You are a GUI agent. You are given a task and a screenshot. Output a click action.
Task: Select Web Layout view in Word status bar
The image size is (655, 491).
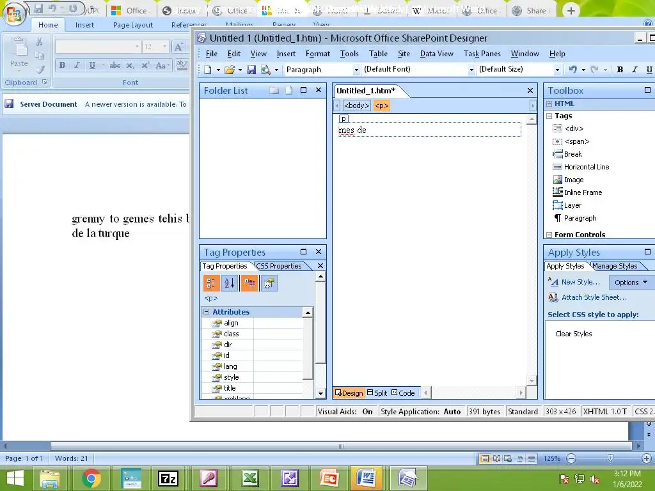coord(508,458)
